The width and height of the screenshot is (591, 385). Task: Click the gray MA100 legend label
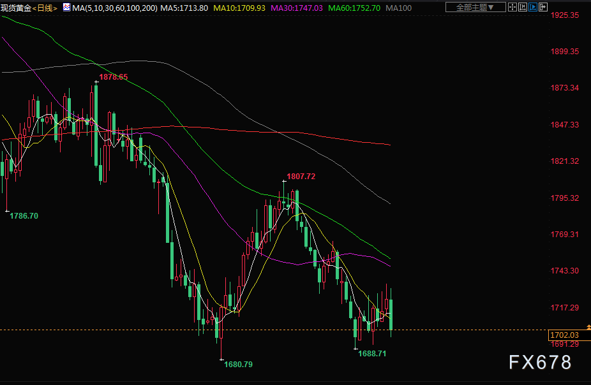399,8
